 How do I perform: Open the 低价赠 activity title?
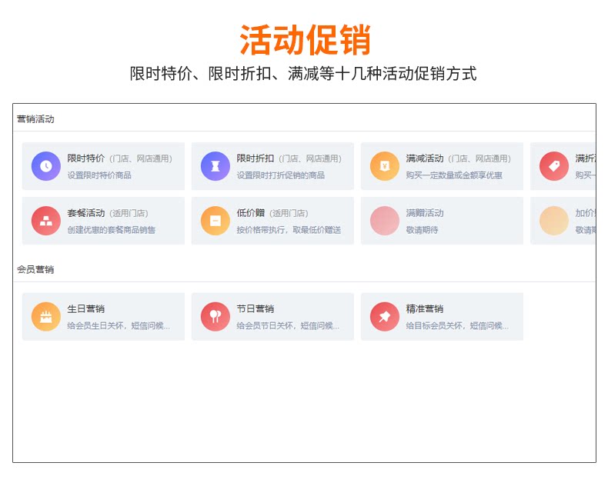click(251, 213)
